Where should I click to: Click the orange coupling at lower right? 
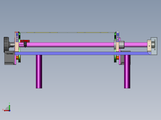(118, 58)
